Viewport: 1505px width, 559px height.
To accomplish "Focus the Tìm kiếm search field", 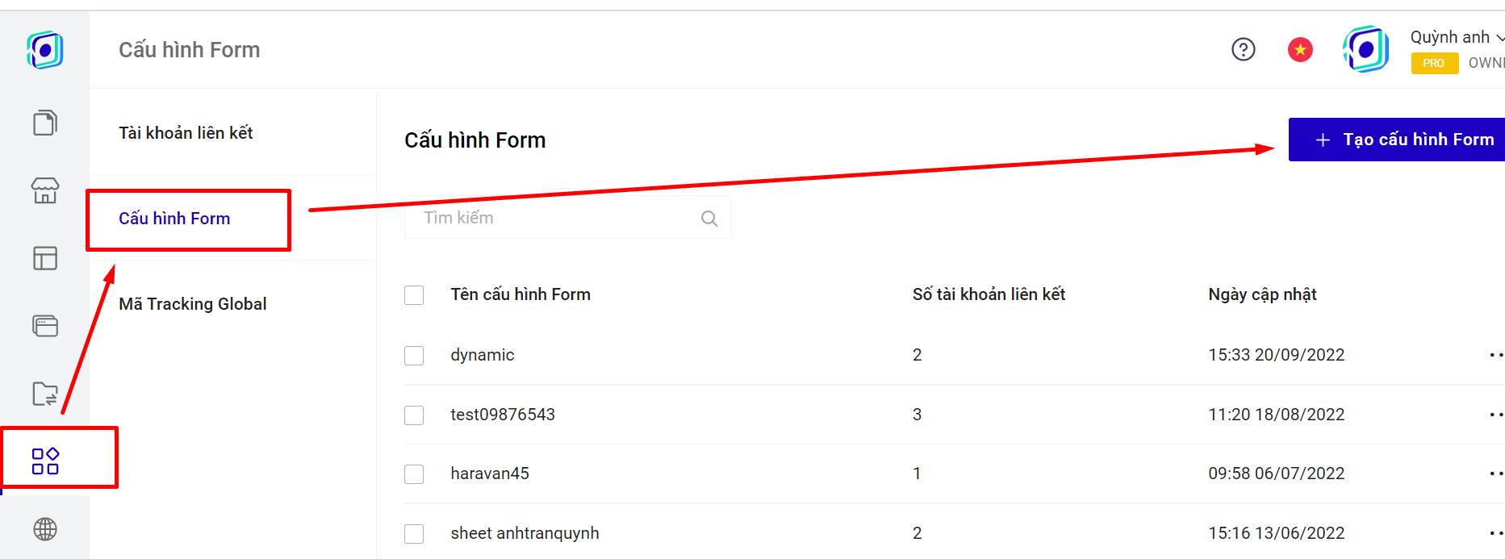I will pyautogui.click(x=557, y=218).
